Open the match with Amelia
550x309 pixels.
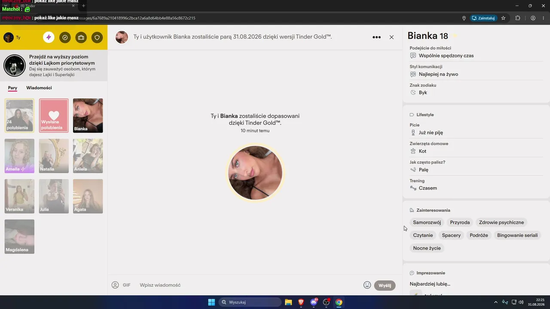(x=19, y=156)
